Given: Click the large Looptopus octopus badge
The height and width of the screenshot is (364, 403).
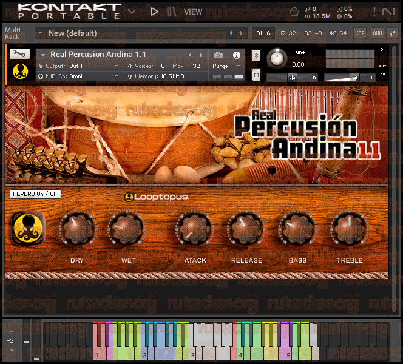Looking at the screenshot, I should pyautogui.click(x=28, y=228).
